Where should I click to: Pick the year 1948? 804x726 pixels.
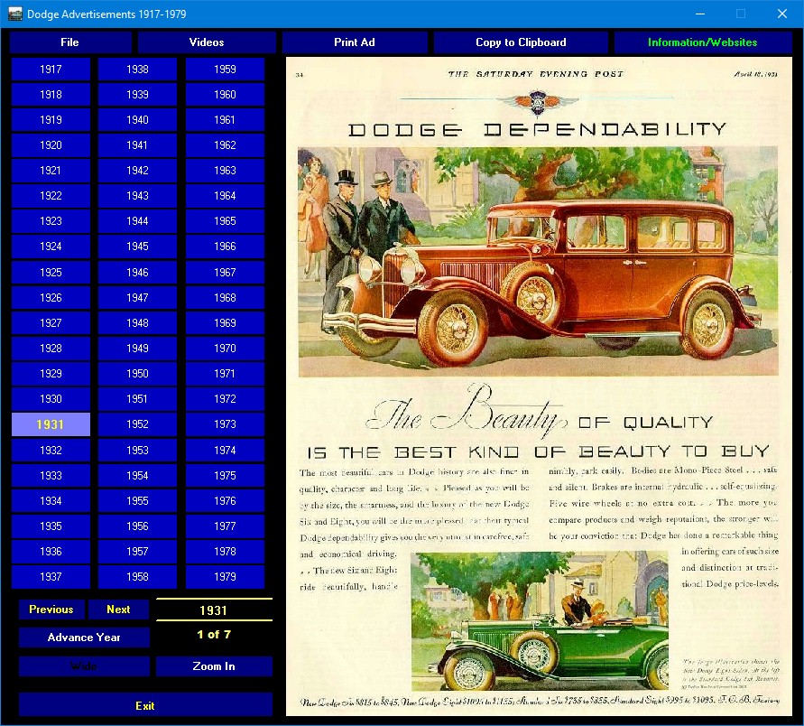point(137,323)
